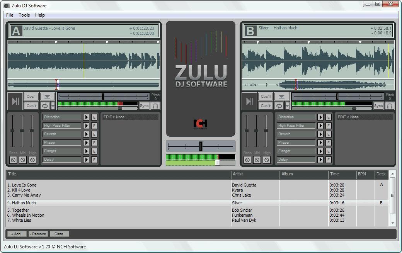Open the Delay effect editor on Deck B
This screenshot has width=402, height=253.
[x=328, y=159]
